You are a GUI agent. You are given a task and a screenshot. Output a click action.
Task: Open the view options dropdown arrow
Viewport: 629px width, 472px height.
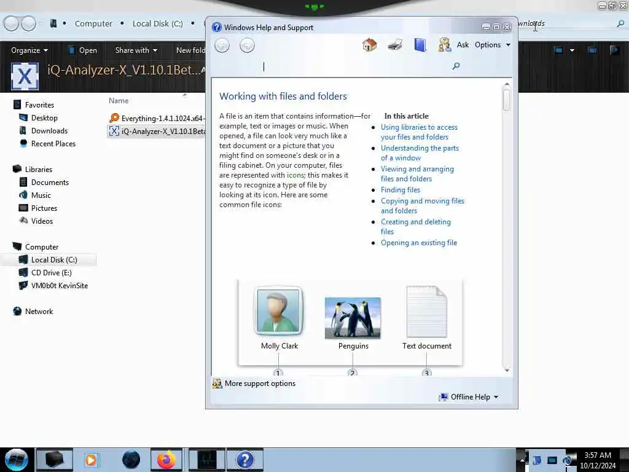572,50
